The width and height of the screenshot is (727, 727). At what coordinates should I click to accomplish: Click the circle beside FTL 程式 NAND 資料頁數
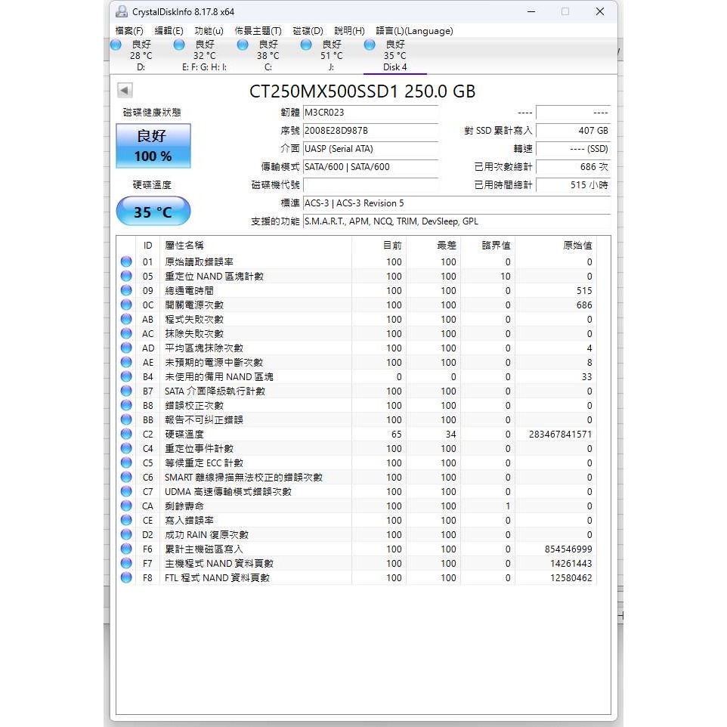point(125,577)
